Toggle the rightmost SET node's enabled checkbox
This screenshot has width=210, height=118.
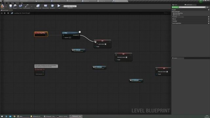[x=167, y=72]
